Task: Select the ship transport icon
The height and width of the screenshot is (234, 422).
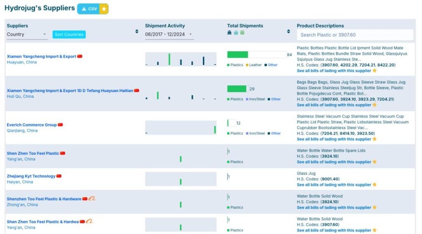Action: (x=229, y=32)
